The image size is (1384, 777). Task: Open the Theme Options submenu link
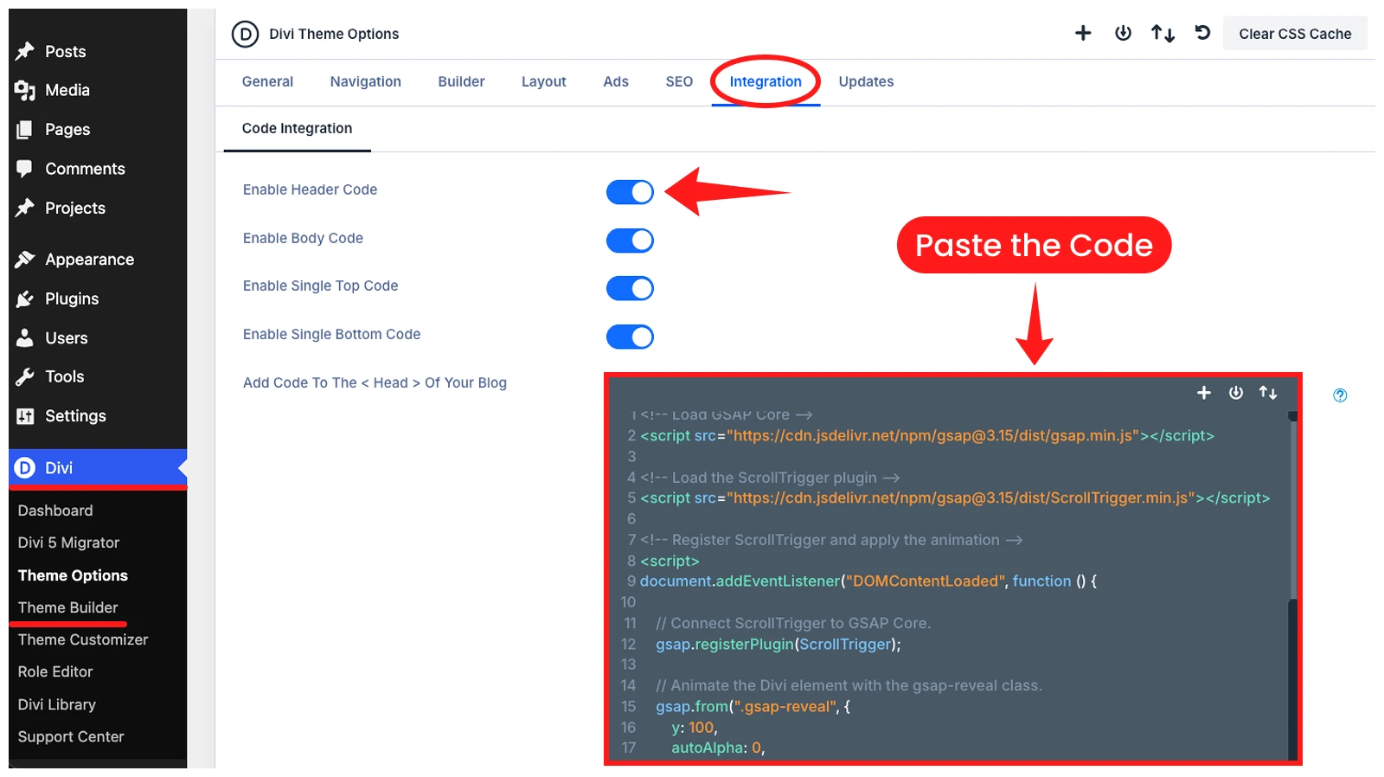click(x=73, y=575)
